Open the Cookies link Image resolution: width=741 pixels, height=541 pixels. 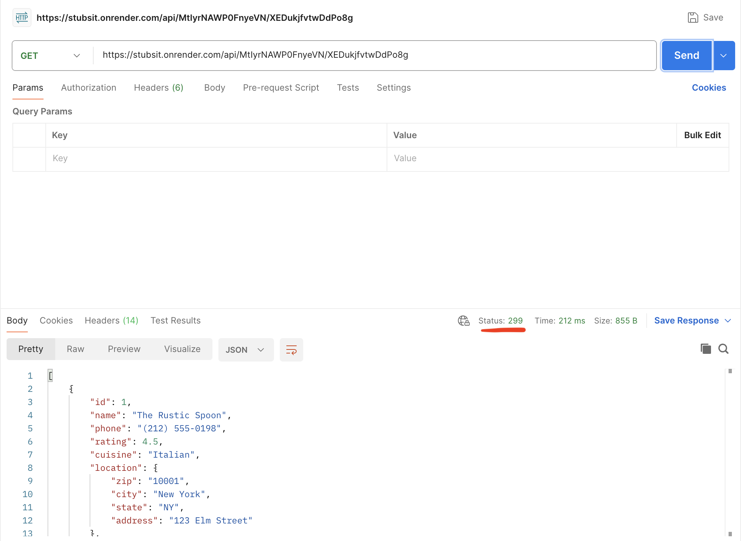(x=708, y=88)
